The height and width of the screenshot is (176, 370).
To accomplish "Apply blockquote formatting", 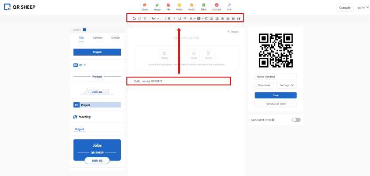I will [238, 19].
